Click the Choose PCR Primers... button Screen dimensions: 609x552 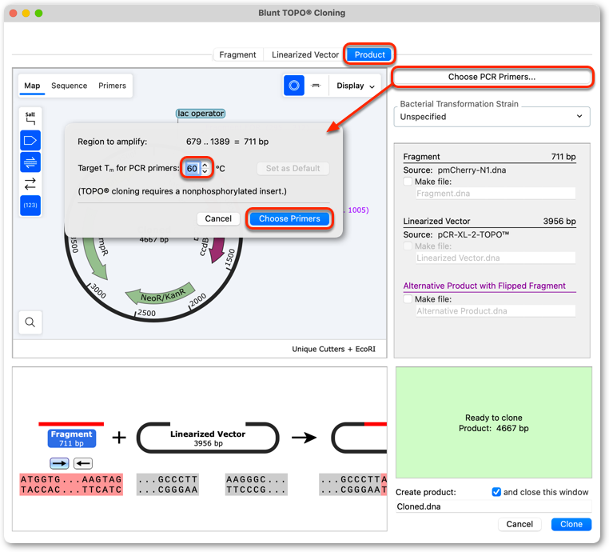pyautogui.click(x=492, y=77)
